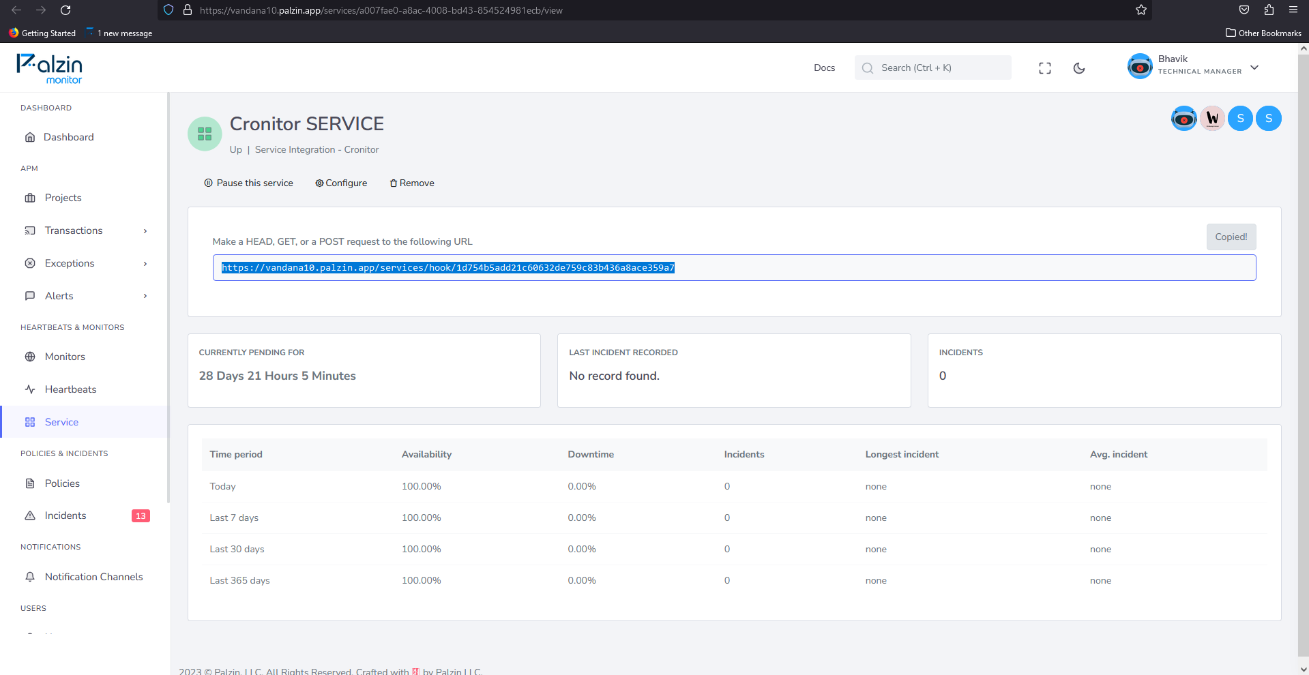The width and height of the screenshot is (1309, 675).
Task: Click the Last 30 days row label
Action: pyautogui.click(x=237, y=550)
